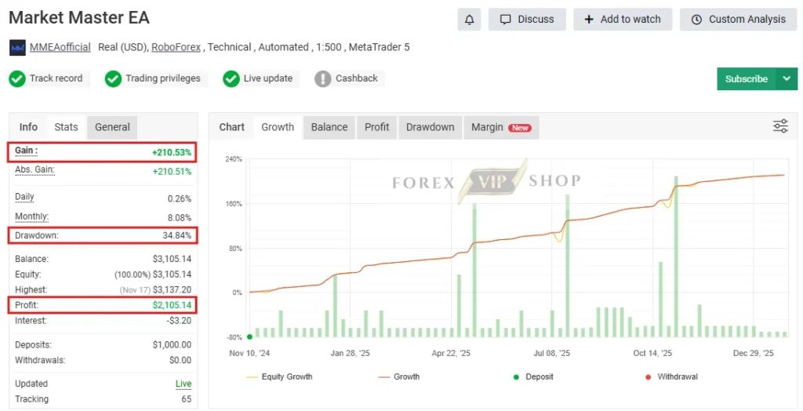Toggle Equity Growth legend series
This screenshot has width=803, height=411.
(x=279, y=376)
